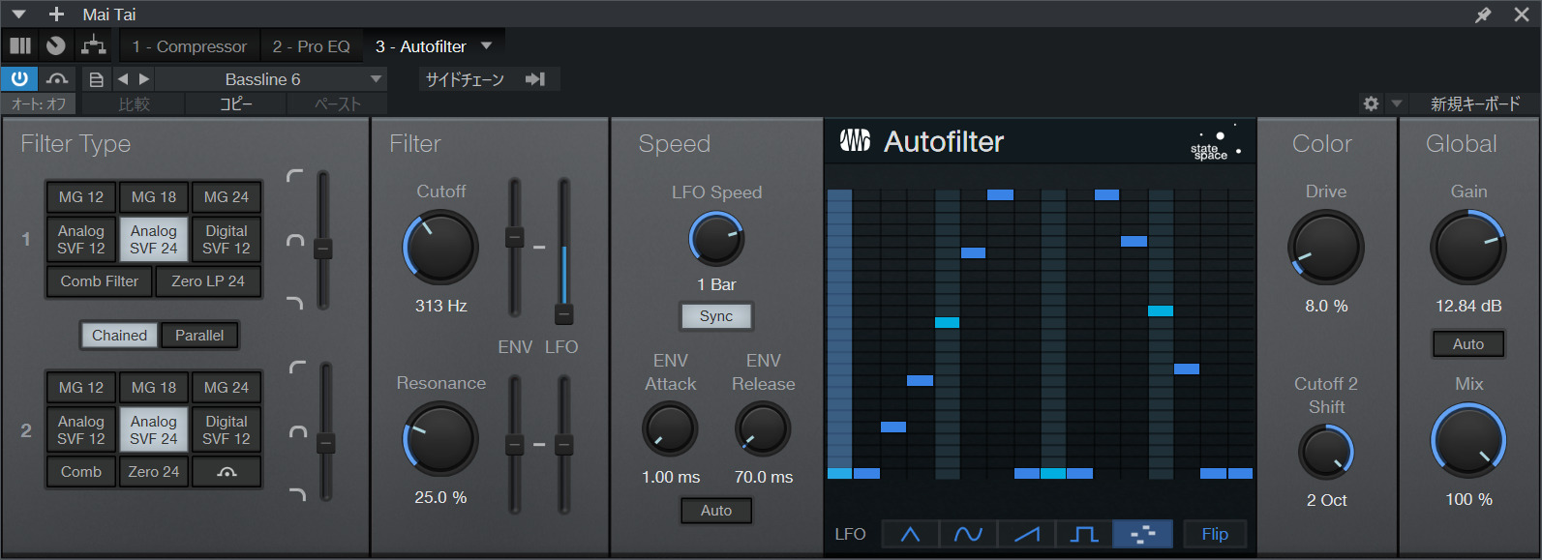This screenshot has height=560, width=1542.
Task: Click the Cutoff knob
Action: click(440, 248)
